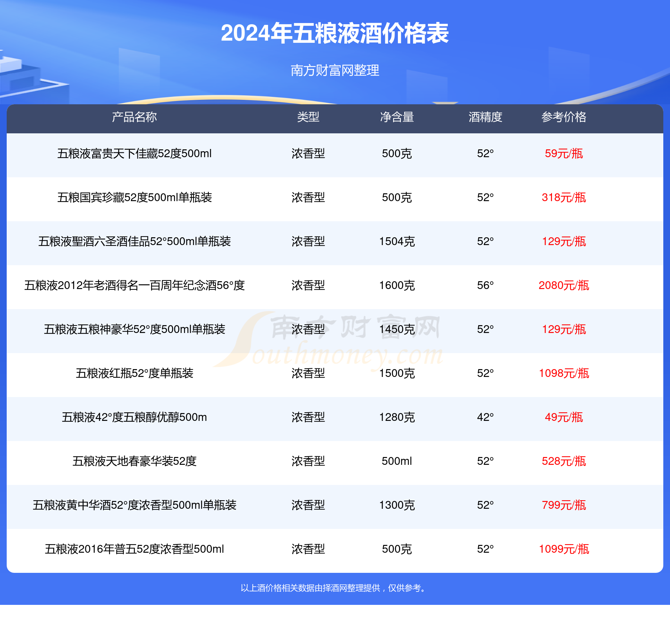Viewport: 670px width, 622px height.
Task: Select 浓香型 type in 42°度五粮醇 row
Action: [308, 417]
